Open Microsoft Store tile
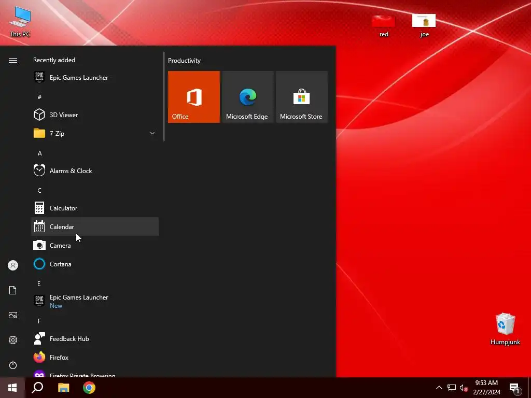The image size is (531, 398). 302,97
